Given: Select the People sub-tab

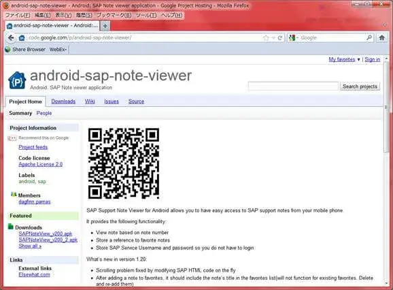Looking at the screenshot, I should pyautogui.click(x=44, y=113).
